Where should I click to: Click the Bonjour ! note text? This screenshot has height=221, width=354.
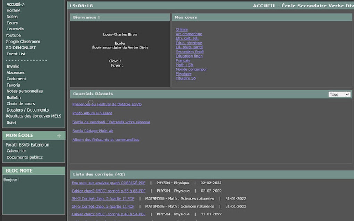(11, 180)
